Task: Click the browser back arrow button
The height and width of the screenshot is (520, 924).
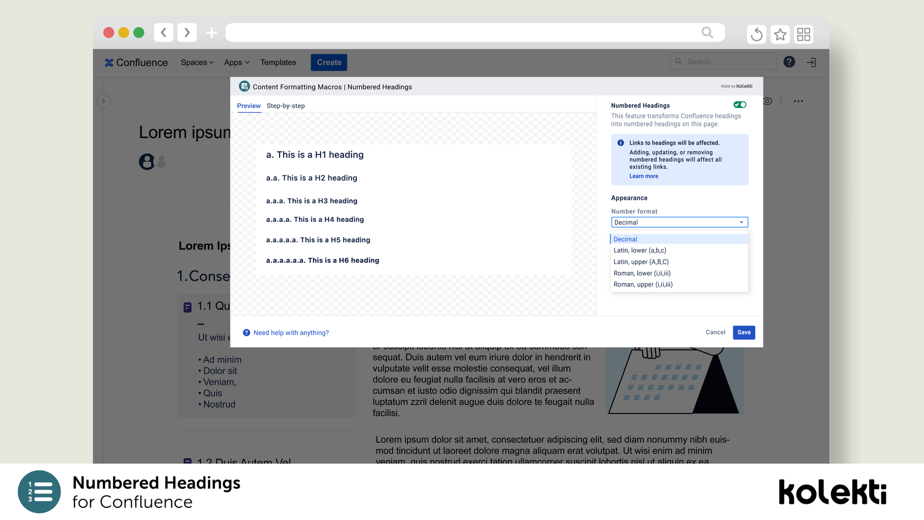Action: tap(163, 32)
